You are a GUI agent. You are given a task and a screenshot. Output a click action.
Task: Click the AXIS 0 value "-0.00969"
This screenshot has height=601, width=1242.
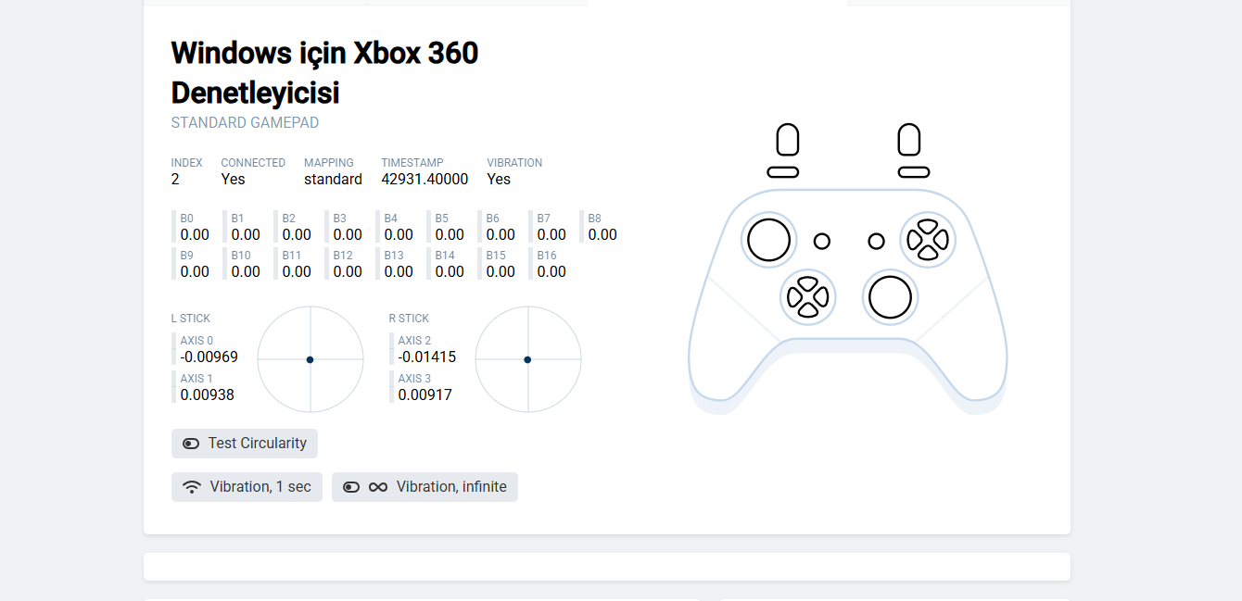[x=209, y=357]
